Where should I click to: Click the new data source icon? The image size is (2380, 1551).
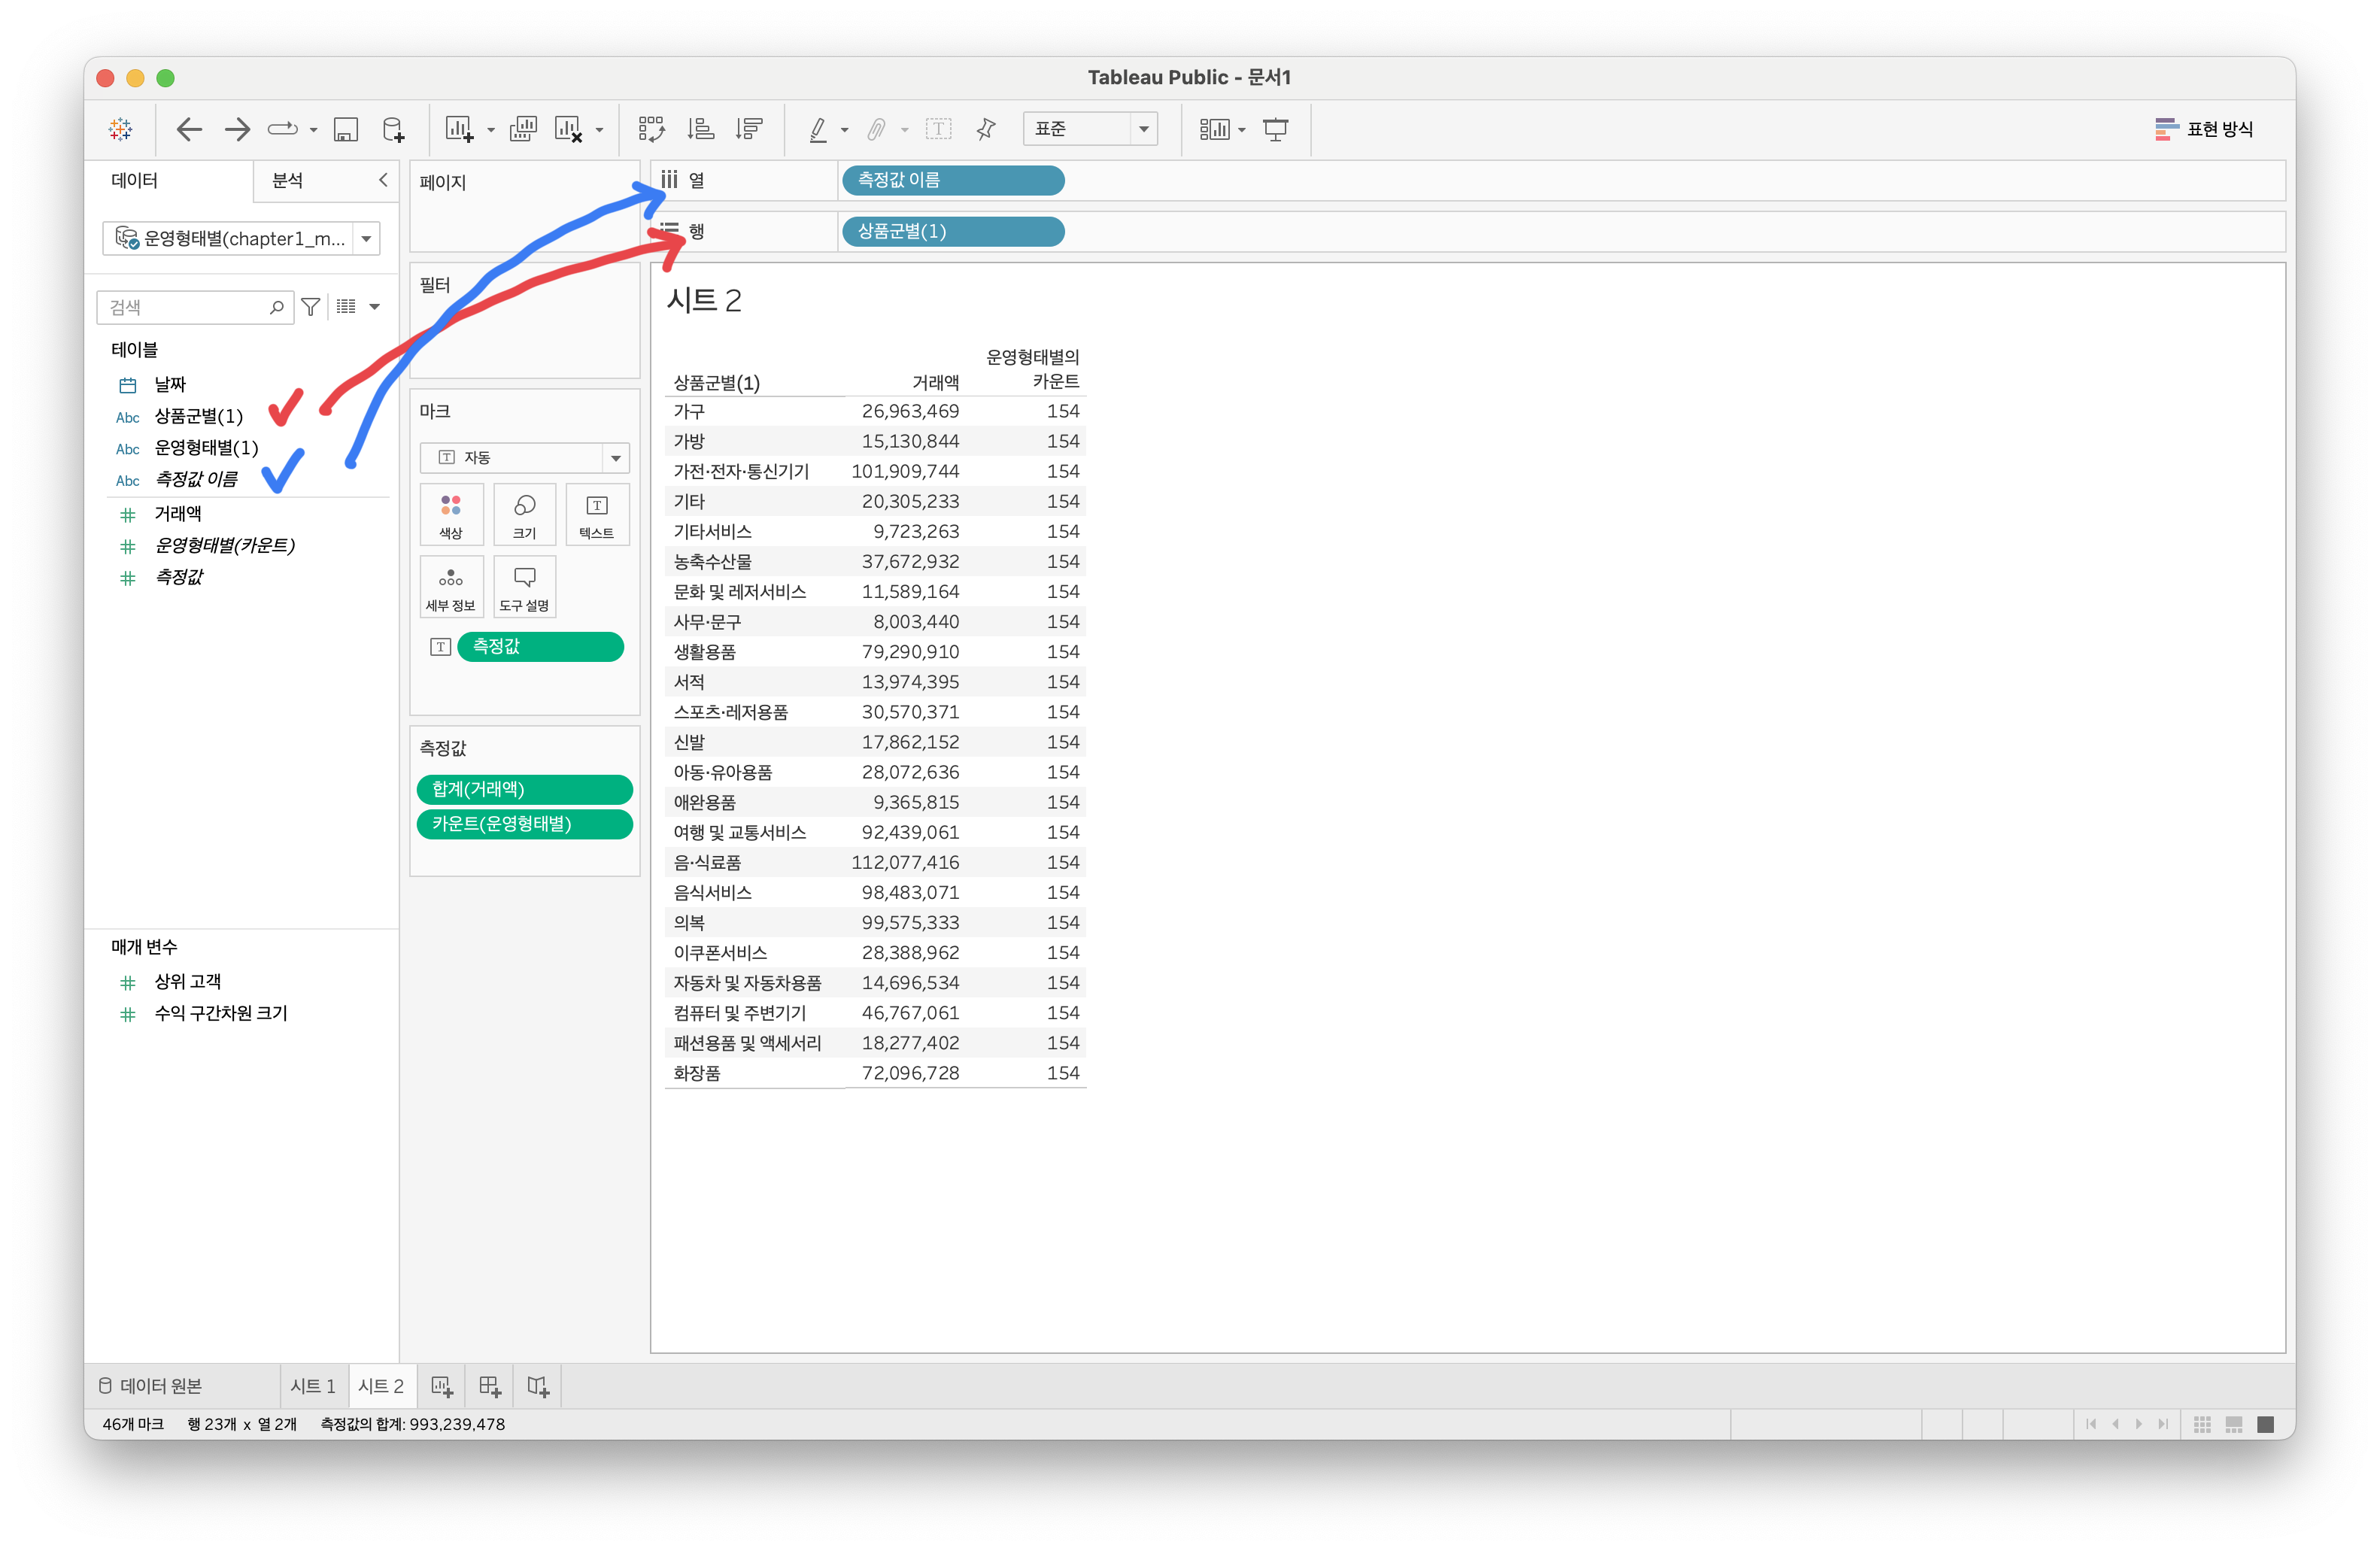[x=394, y=129]
